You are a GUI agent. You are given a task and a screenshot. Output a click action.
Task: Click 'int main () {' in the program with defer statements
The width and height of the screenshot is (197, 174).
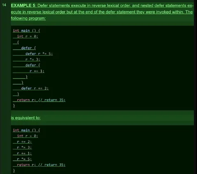click(x=26, y=30)
